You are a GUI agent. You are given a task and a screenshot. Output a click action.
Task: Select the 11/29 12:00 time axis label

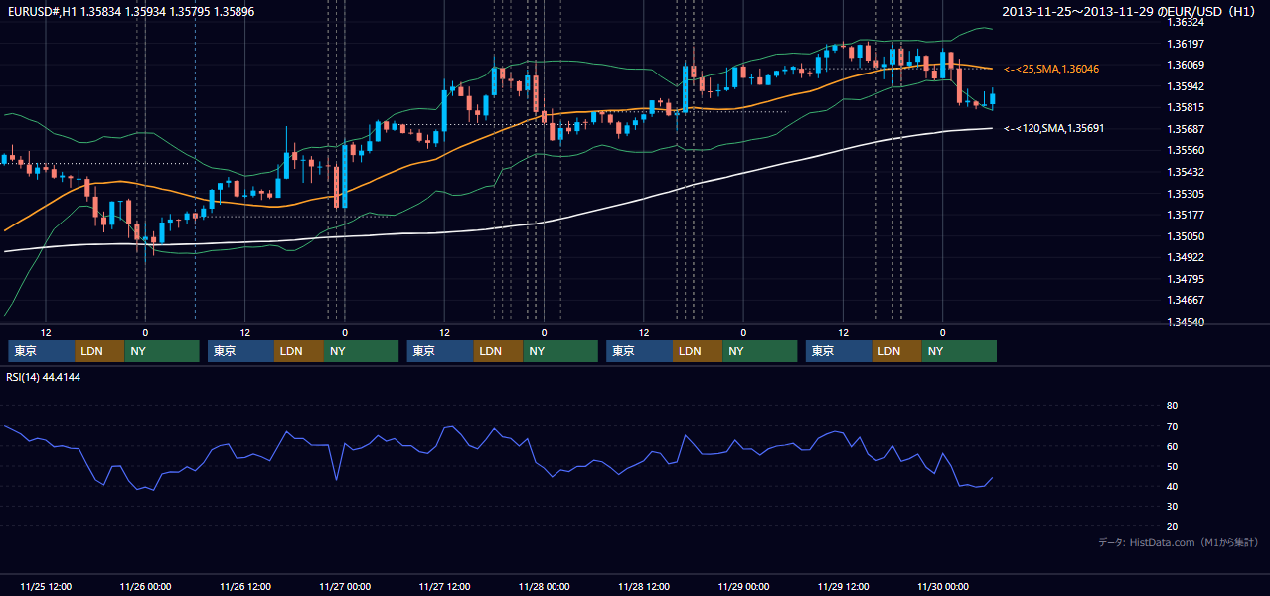pos(844,586)
